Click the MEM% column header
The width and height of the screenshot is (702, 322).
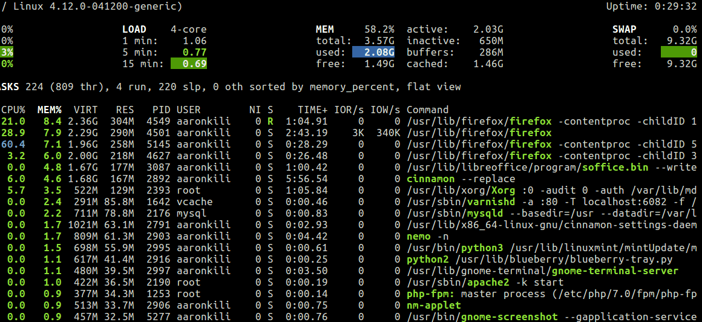49,110
